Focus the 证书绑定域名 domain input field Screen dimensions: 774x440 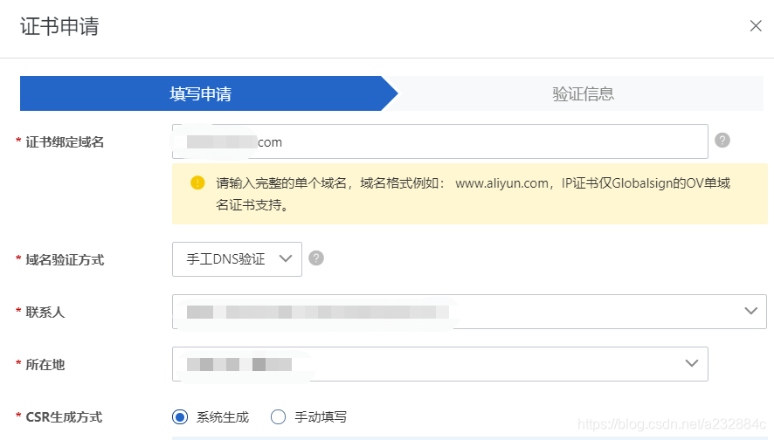(439, 141)
